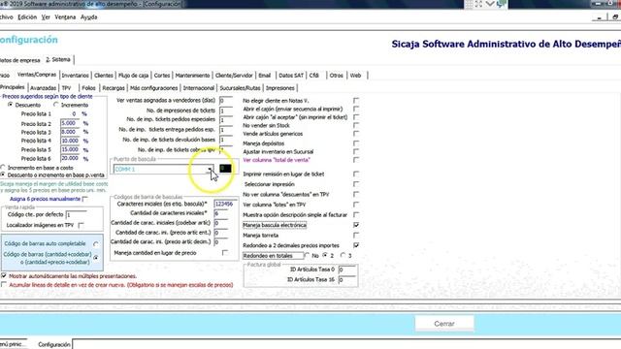Toggle Vende artículos genéricos checkbox
Image resolution: width=621 pixels, height=349 pixels.
tap(356, 134)
